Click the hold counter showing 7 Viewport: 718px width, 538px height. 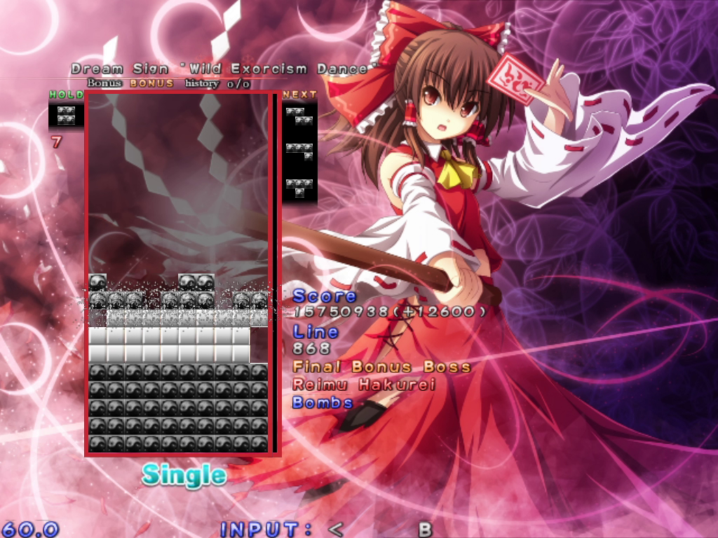[56, 142]
